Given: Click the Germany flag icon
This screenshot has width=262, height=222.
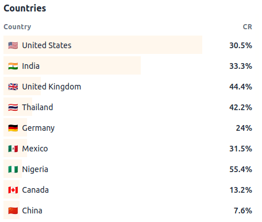Looking at the screenshot, I should (13, 128).
